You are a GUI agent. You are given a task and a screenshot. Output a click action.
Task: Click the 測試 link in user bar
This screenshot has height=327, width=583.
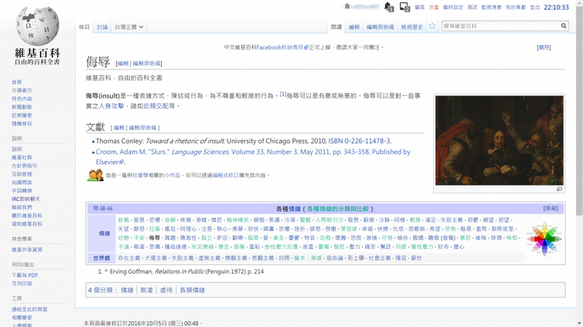tap(472, 7)
